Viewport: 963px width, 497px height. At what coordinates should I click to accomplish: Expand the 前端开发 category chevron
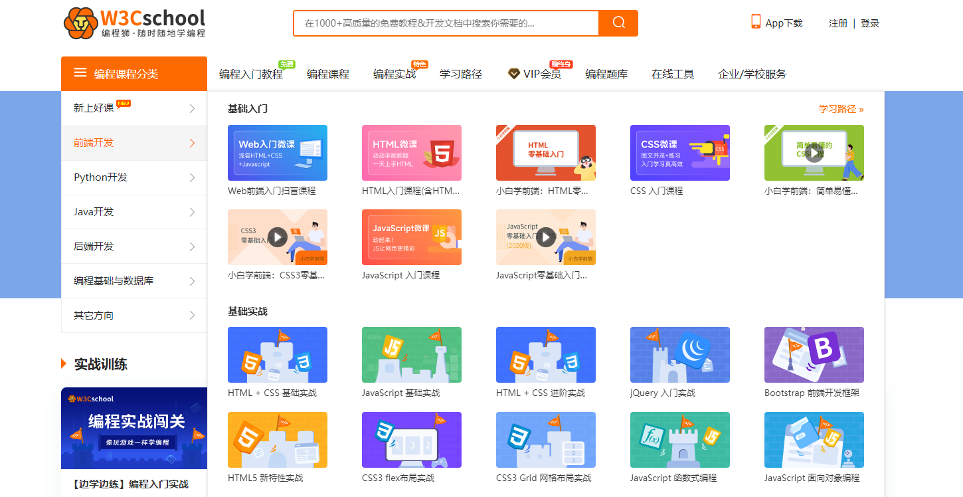192,143
